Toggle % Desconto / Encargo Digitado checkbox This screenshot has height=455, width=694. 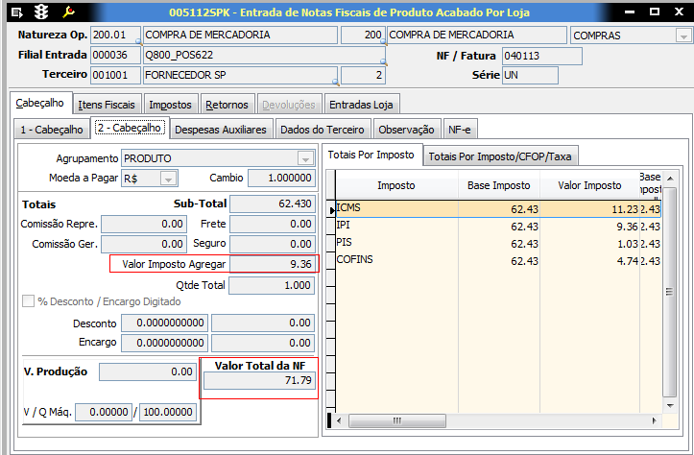pyautogui.click(x=28, y=301)
